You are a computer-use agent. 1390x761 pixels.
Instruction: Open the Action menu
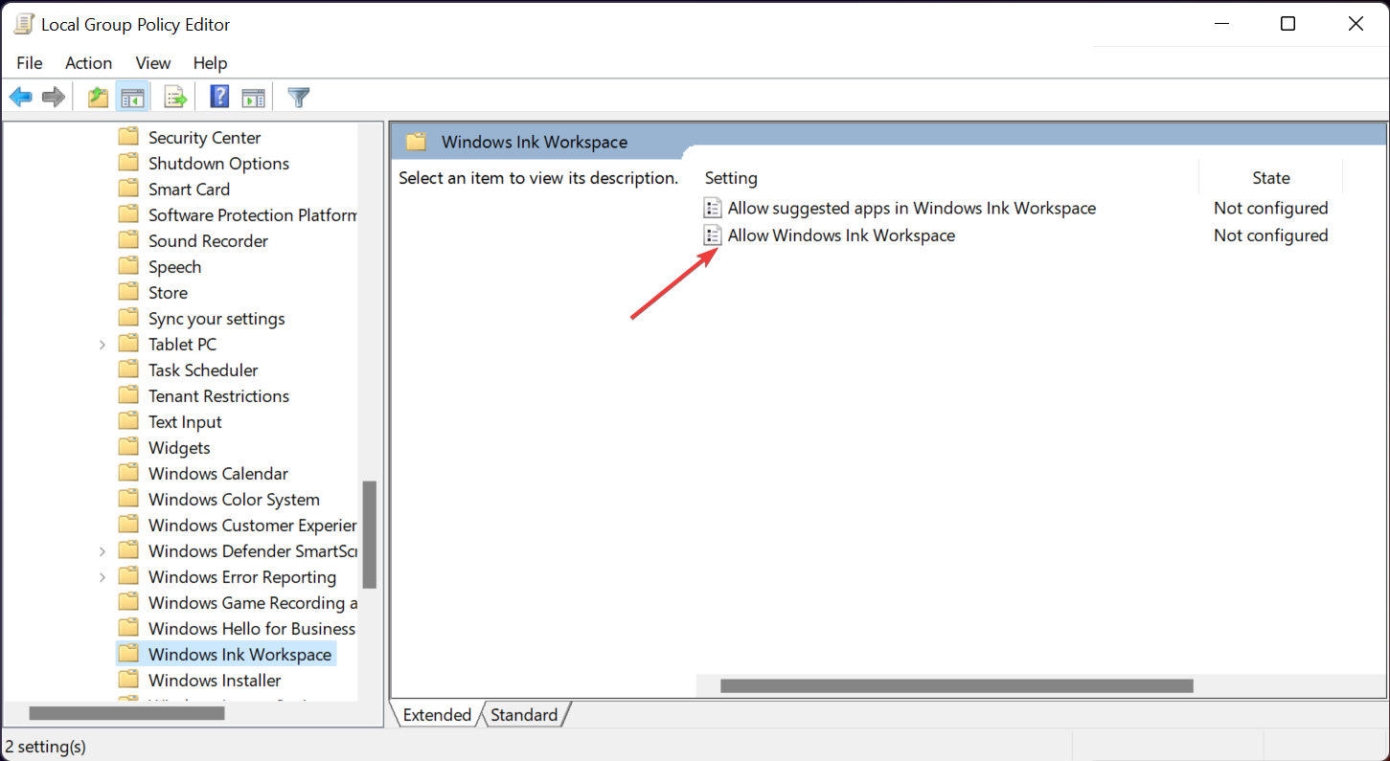coord(88,63)
